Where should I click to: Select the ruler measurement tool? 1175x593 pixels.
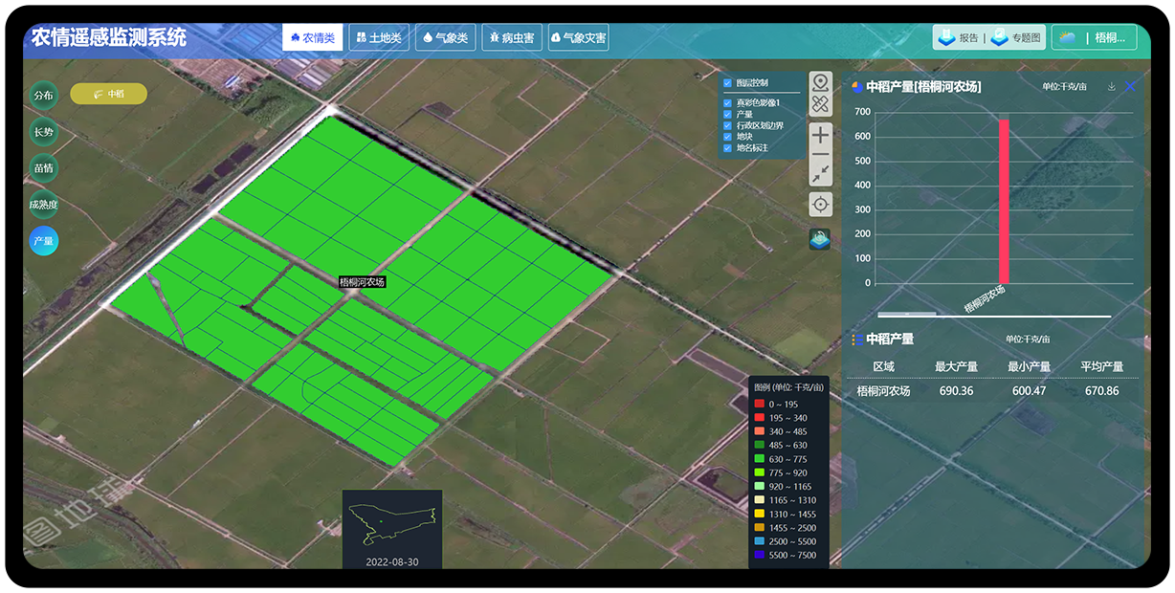821,104
